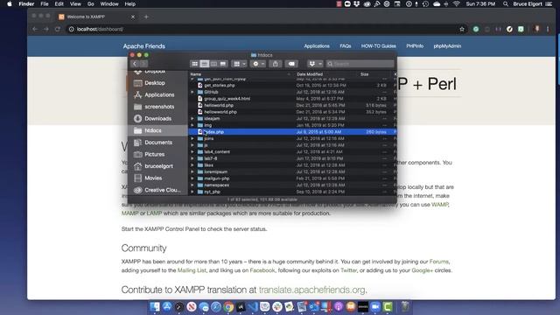This screenshot has height=315, width=560.
Task: Expand the lab4_content folder
Action: tap(192, 151)
